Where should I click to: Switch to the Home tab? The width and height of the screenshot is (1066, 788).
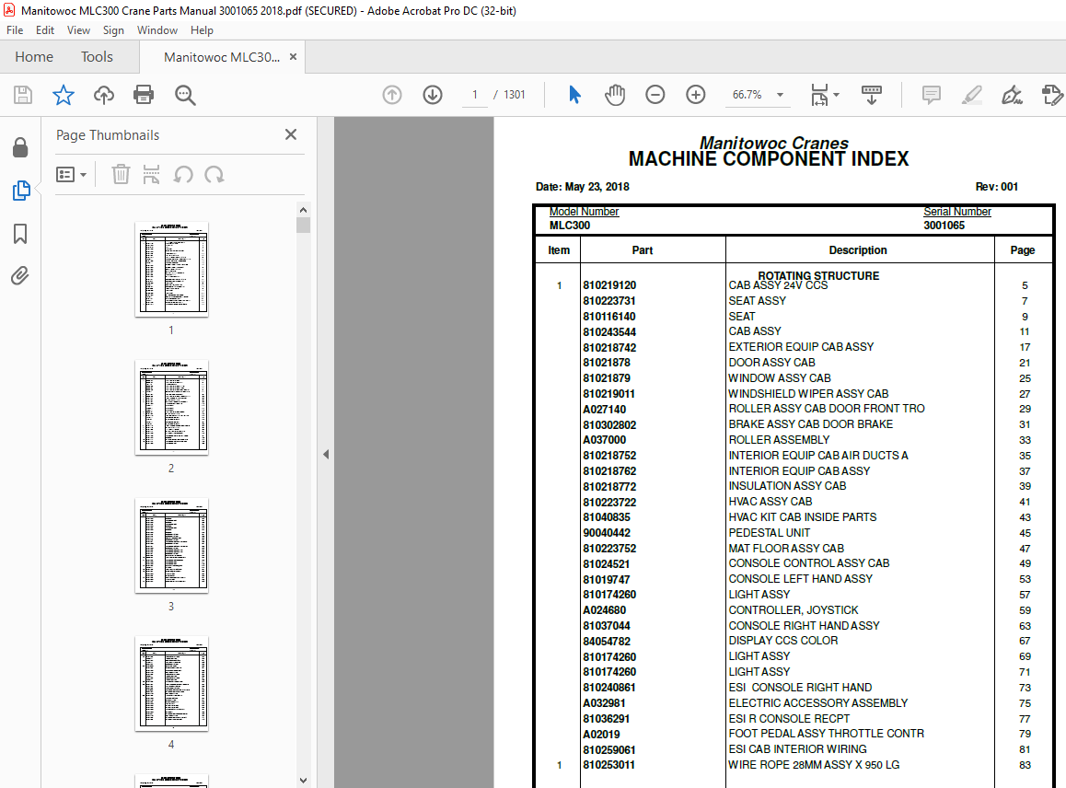pyautogui.click(x=34, y=57)
